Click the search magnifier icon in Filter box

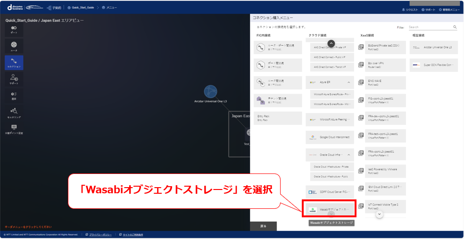[455, 27]
